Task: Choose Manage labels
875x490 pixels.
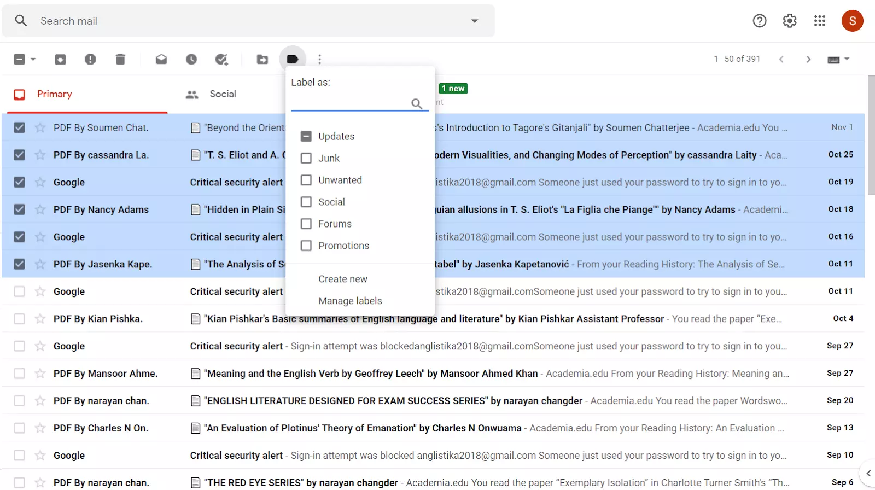Action: click(x=350, y=301)
